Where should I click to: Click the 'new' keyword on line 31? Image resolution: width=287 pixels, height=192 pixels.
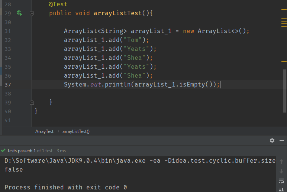point(188,31)
